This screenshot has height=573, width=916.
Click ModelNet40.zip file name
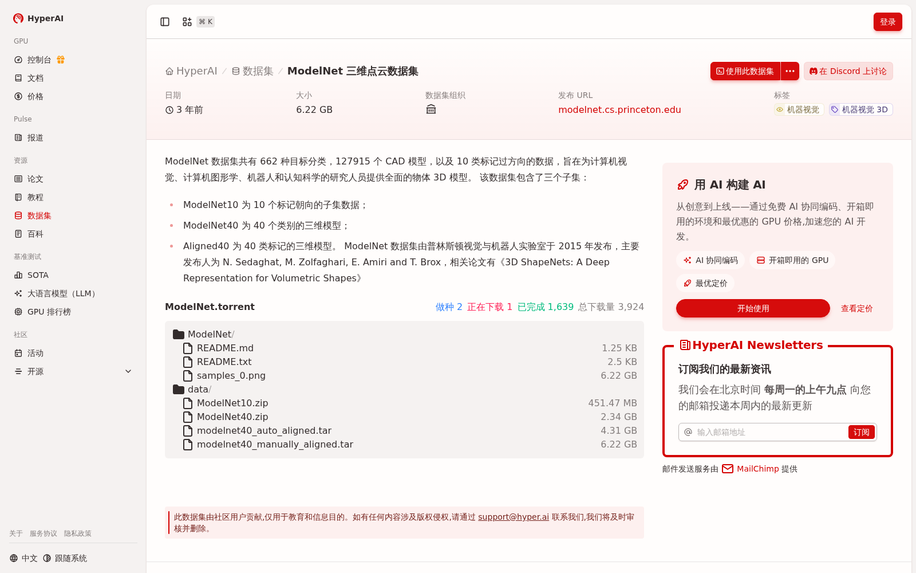[x=232, y=417]
